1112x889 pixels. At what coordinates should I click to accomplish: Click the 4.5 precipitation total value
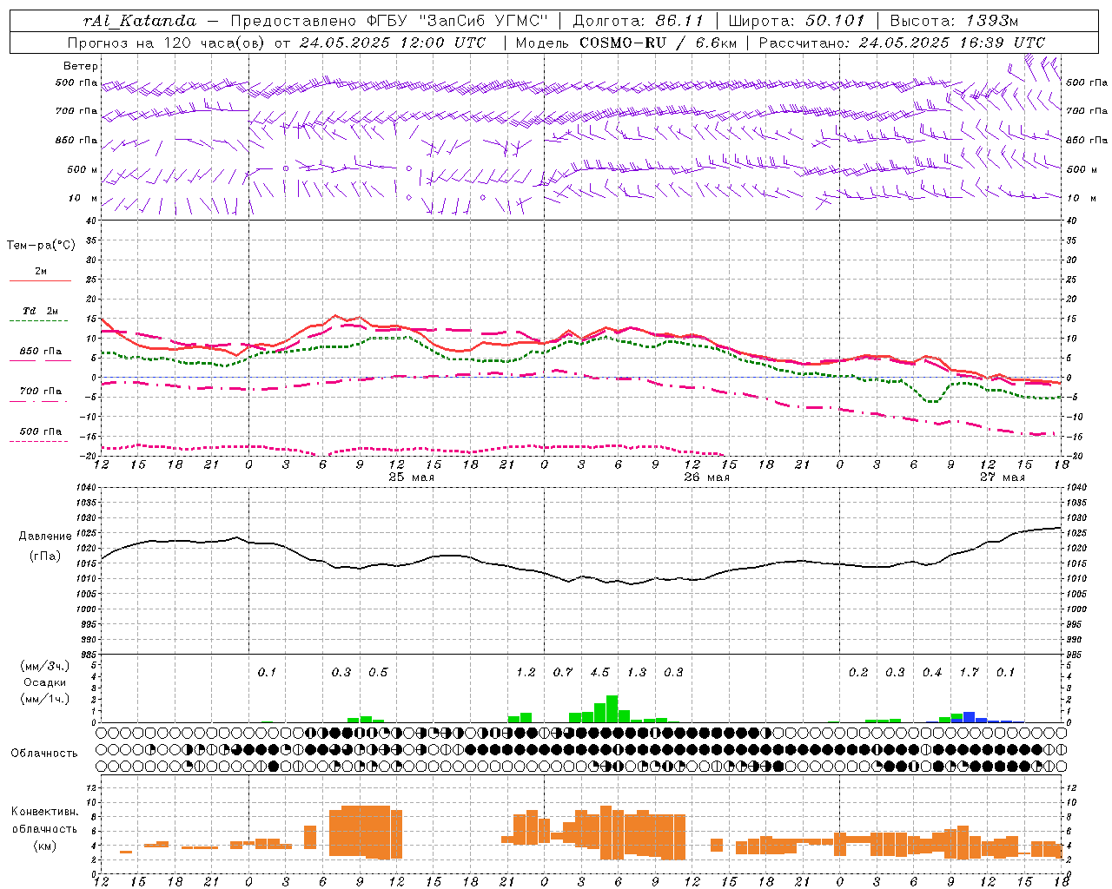coord(599,673)
